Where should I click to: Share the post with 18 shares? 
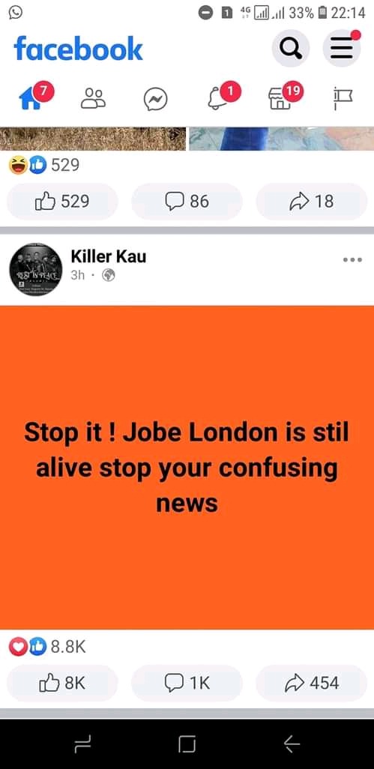click(311, 201)
